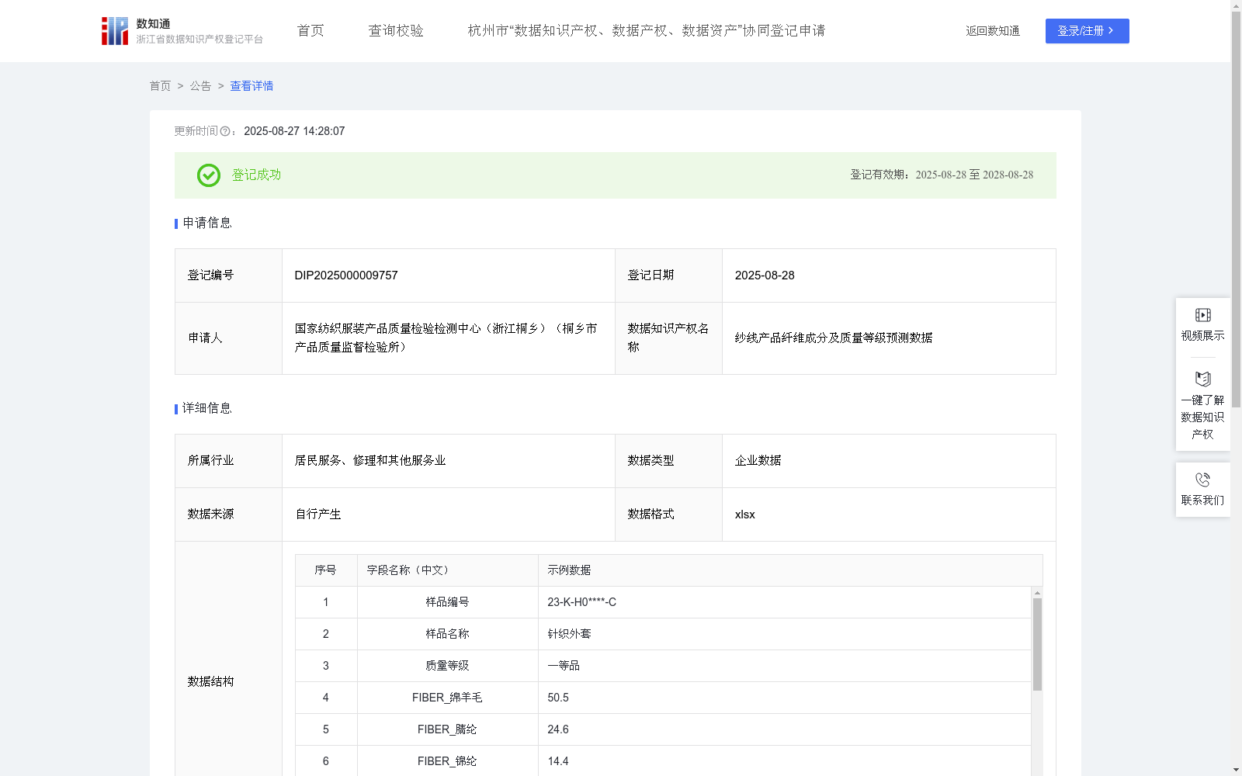Click the 数据结构 row label
The height and width of the screenshot is (776, 1242).
(210, 682)
